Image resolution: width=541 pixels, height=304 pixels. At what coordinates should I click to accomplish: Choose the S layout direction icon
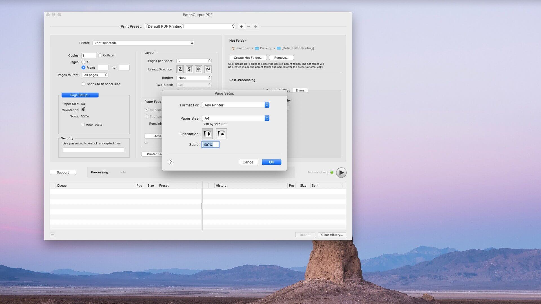(x=189, y=69)
